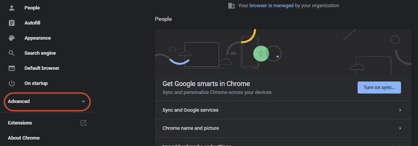Select Search engine in sidebar
418x146 pixels.
pos(40,53)
